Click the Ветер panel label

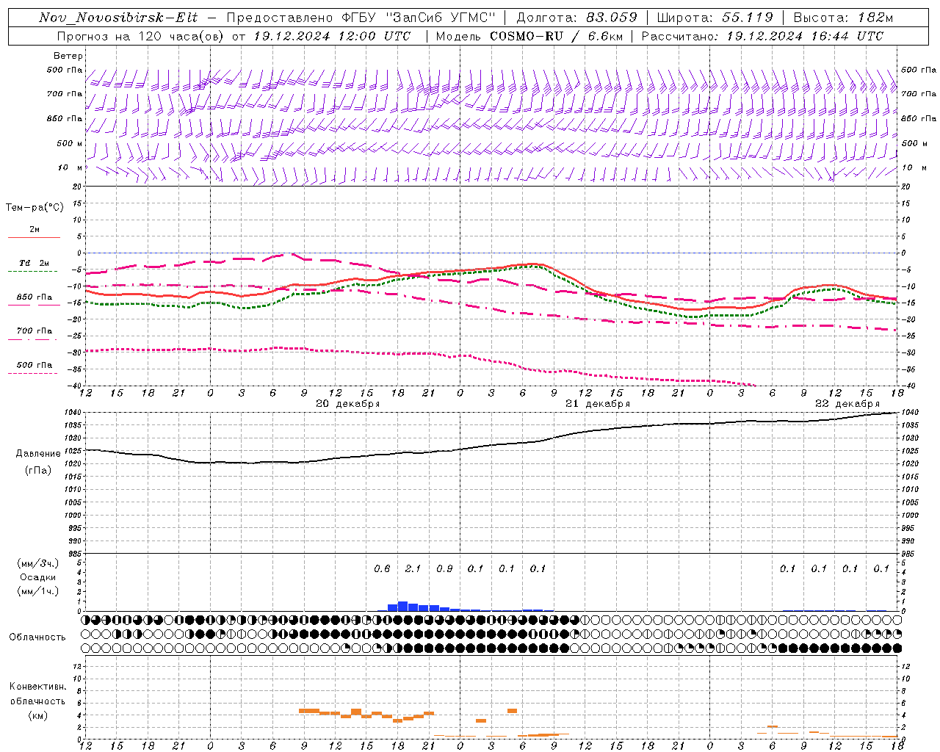click(x=68, y=56)
